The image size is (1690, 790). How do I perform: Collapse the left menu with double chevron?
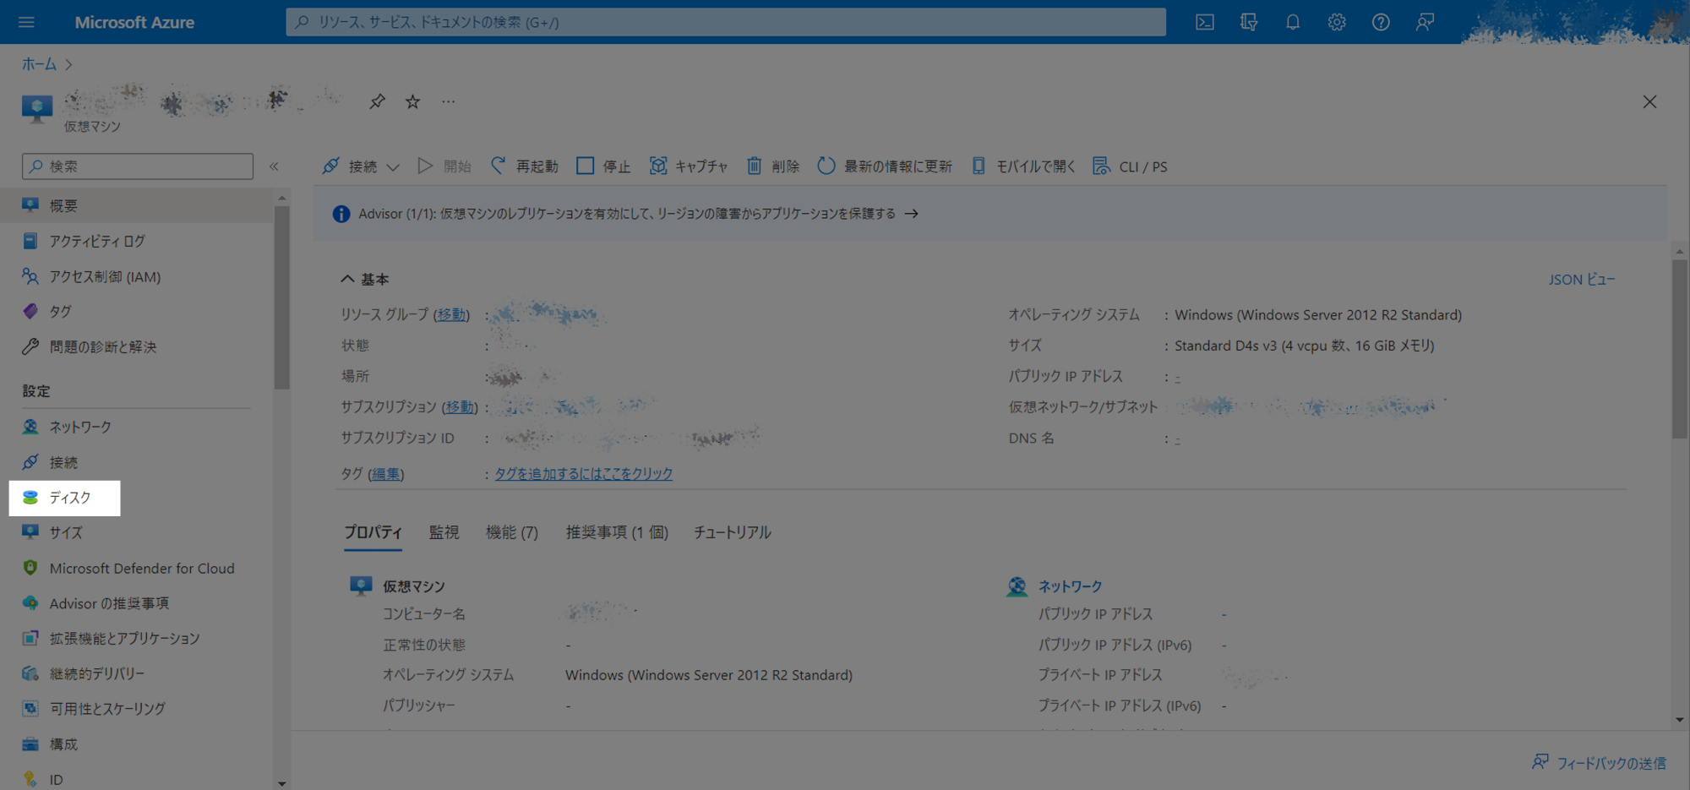(274, 166)
